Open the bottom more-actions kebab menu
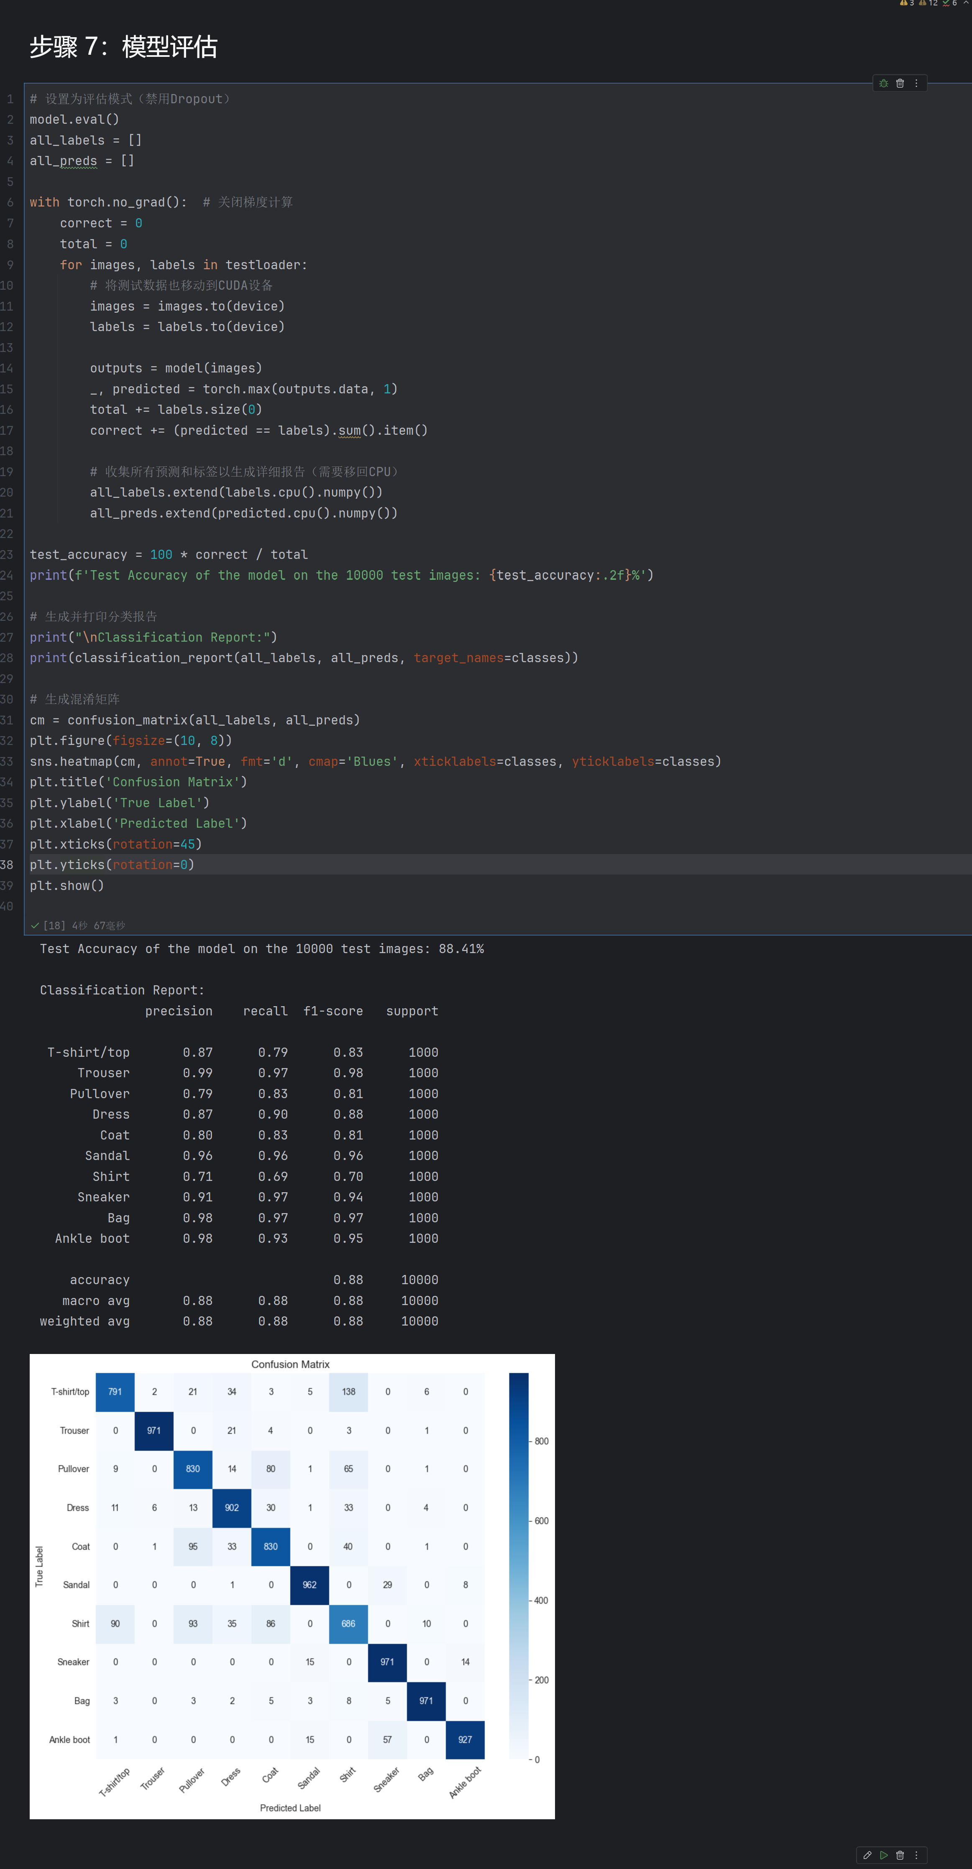Screen dimensions: 972x1869 tap(917, 1855)
